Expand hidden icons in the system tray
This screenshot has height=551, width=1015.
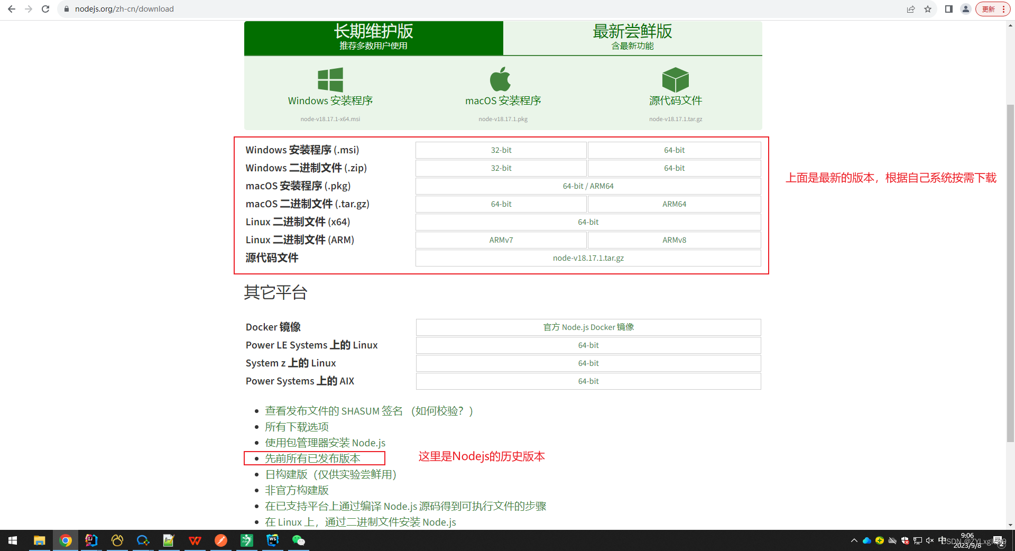click(854, 540)
